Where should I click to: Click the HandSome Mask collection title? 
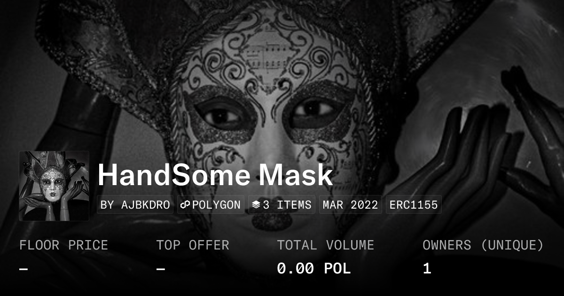tap(215, 175)
